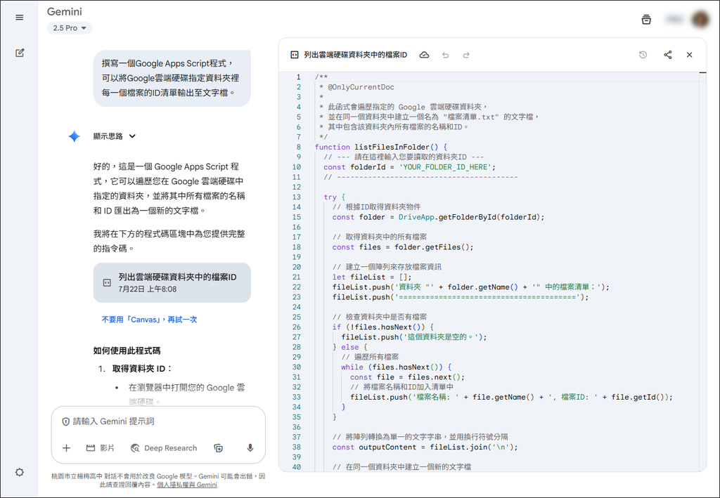This screenshot has width=720, height=498.
Task: Open 個人隱私權與 Gemini link
Action: (187, 485)
